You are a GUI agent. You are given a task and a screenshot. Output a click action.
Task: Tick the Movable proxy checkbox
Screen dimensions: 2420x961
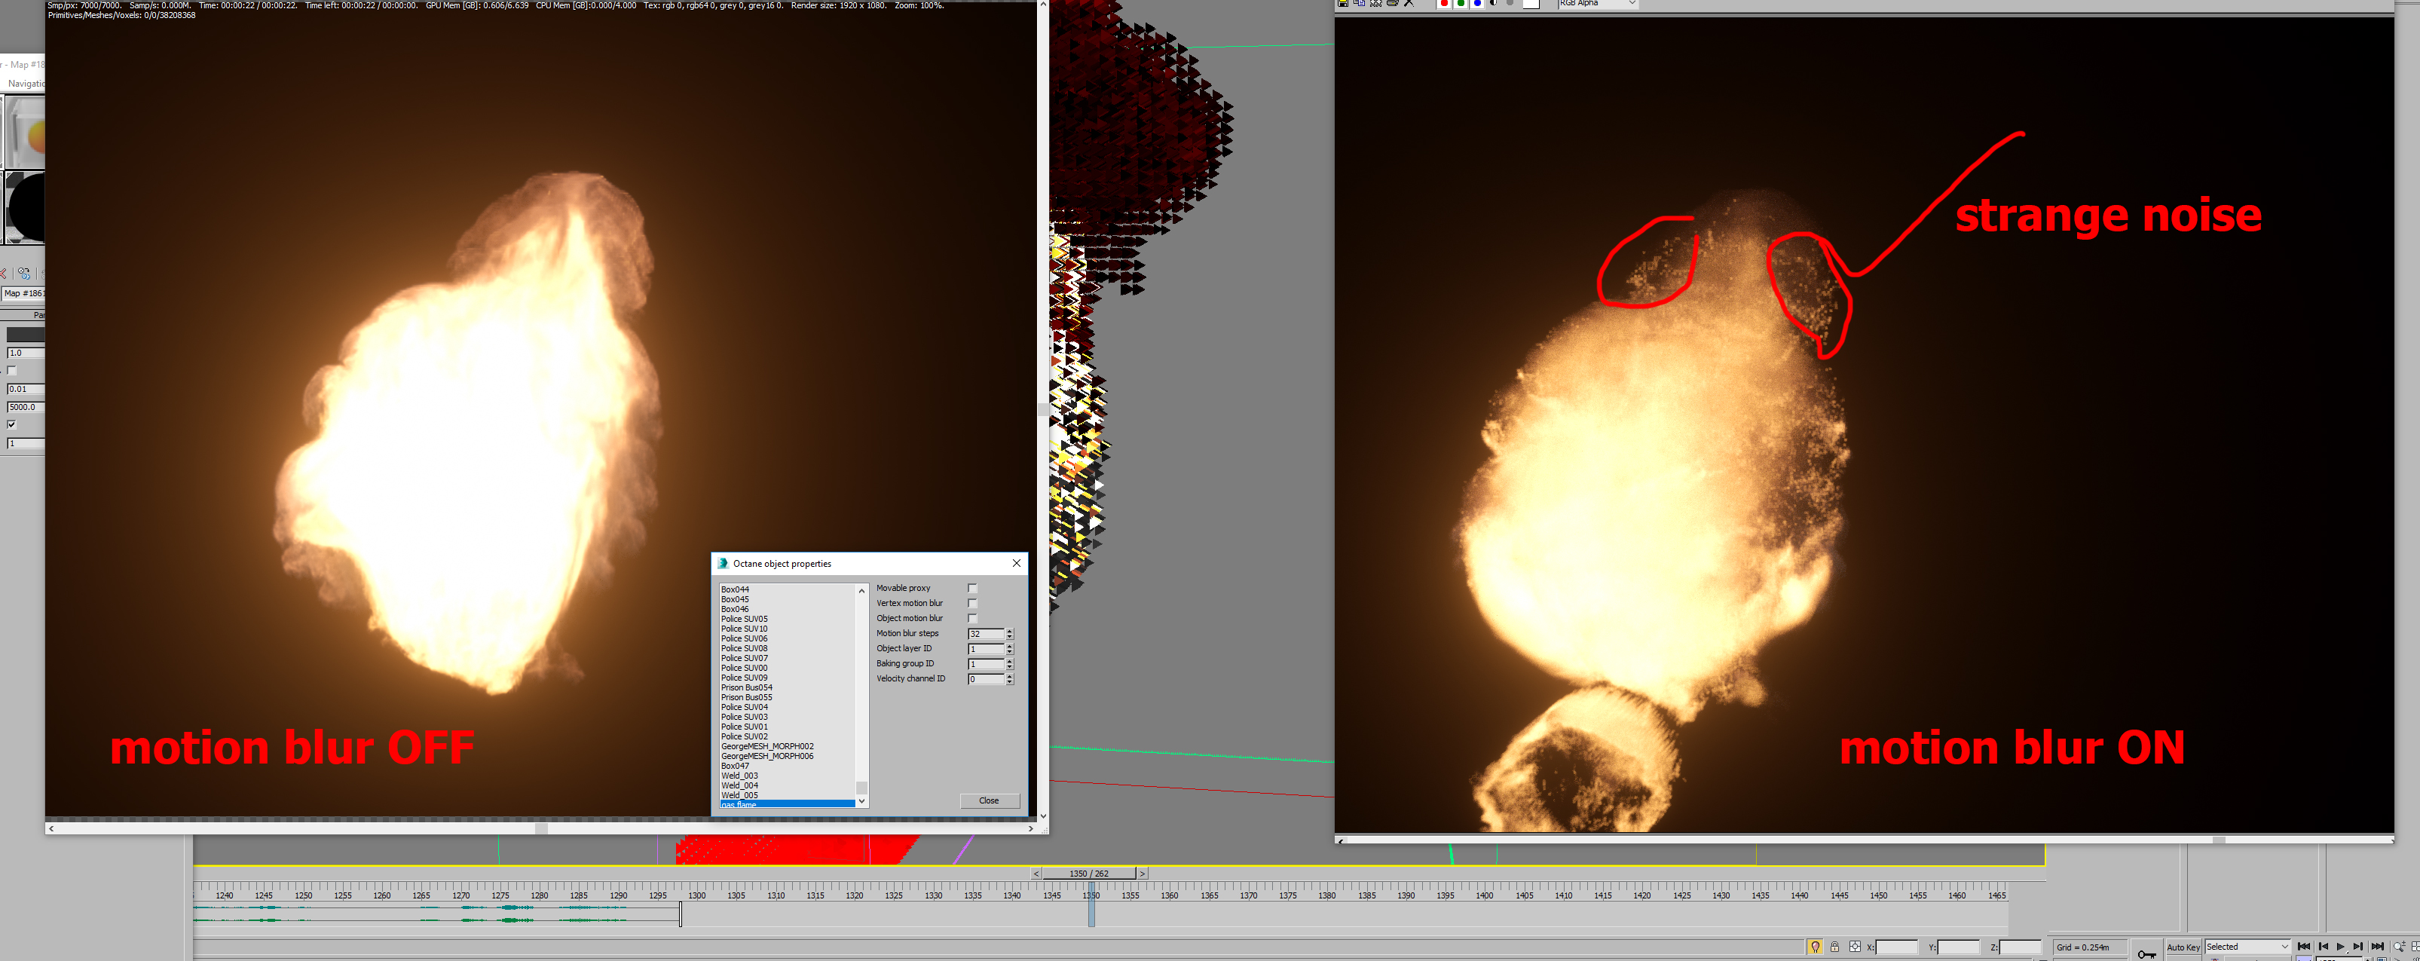point(972,588)
